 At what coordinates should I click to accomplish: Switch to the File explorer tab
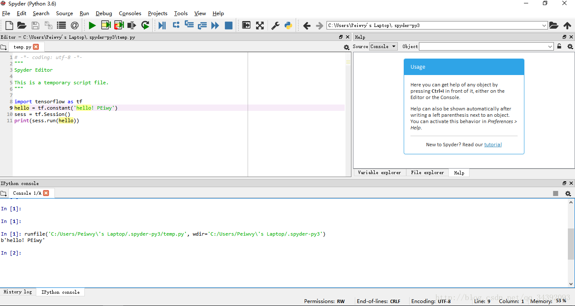[x=427, y=173]
